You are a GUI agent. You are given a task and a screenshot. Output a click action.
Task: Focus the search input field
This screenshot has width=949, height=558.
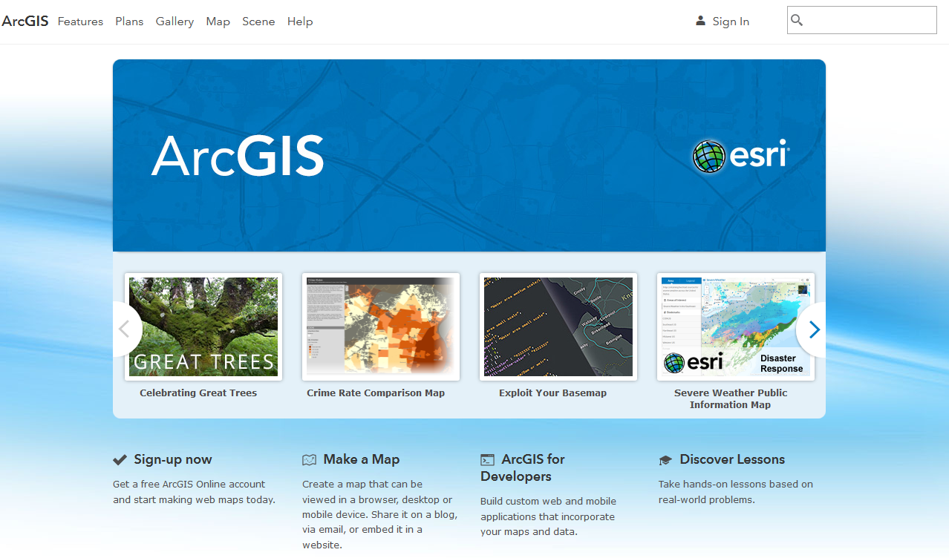click(861, 20)
